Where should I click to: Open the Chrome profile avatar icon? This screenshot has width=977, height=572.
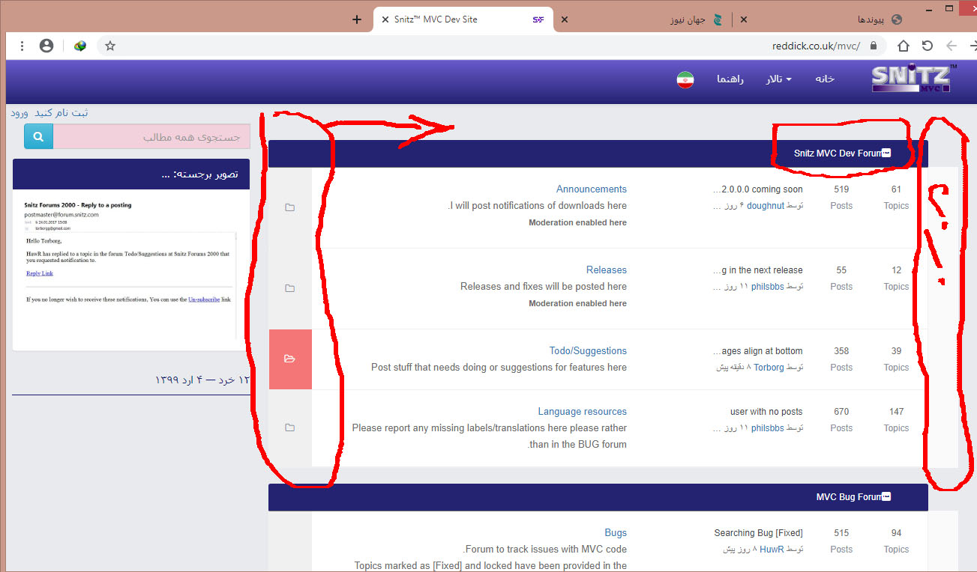tap(46, 46)
